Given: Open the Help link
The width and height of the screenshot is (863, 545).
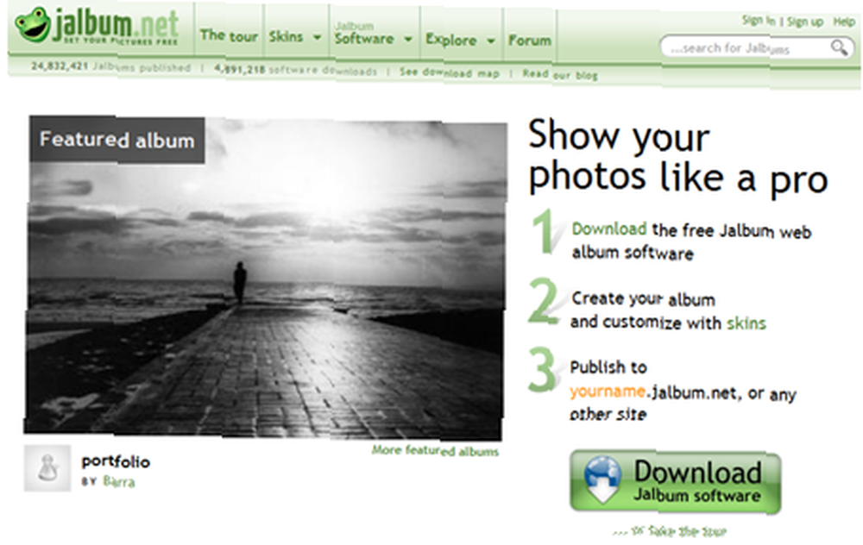Looking at the screenshot, I should coord(844,22).
